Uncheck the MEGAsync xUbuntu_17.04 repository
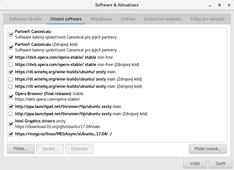 pyautogui.click(x=11, y=134)
